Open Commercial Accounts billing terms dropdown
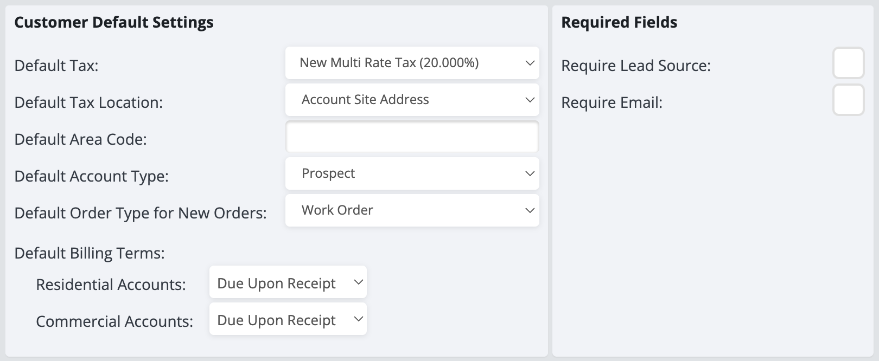The image size is (879, 361). [x=288, y=319]
